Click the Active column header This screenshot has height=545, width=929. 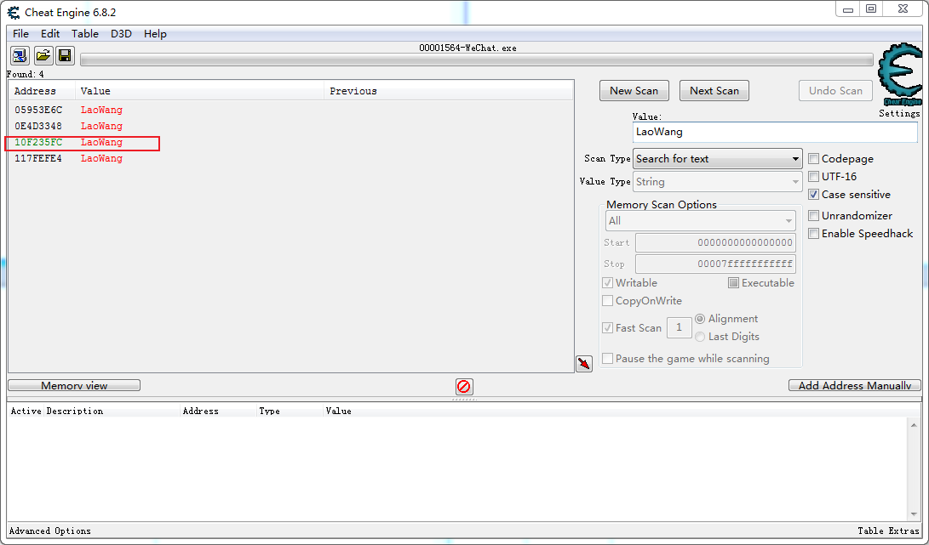(26, 412)
